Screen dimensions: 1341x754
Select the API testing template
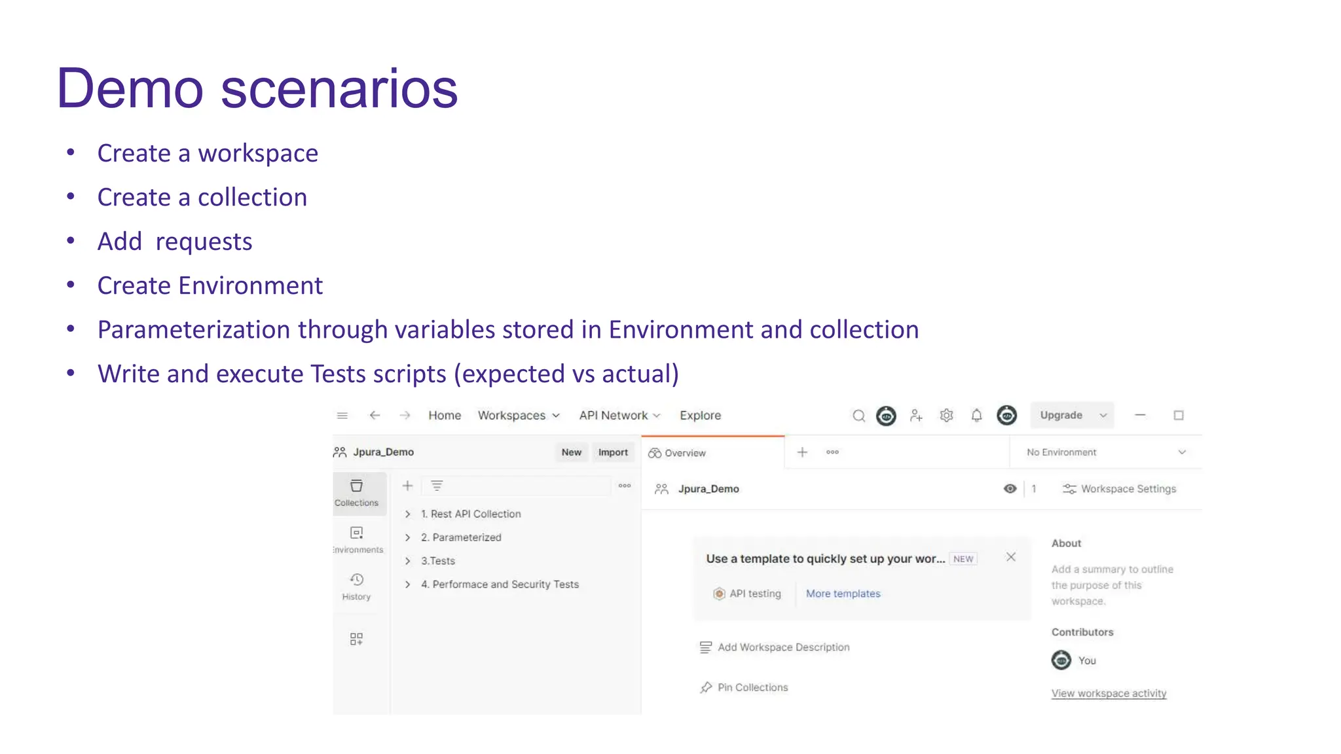(747, 594)
